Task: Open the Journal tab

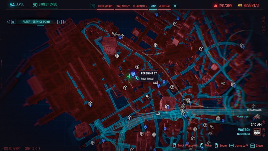Action: (x=165, y=6)
